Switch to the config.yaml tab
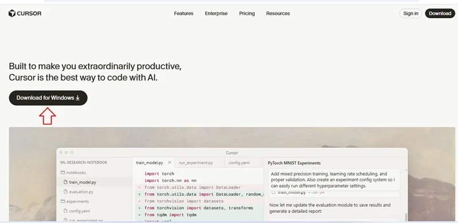This screenshot has height=223, width=458. pos(239,162)
